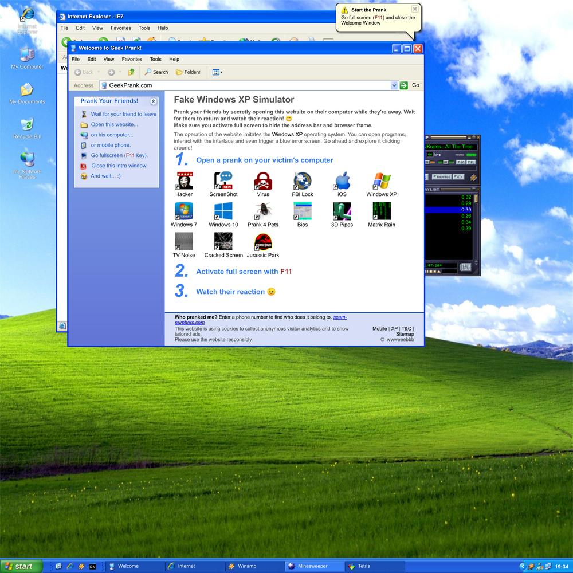
Task: Toggle Winamp repeat button
Action: click(x=458, y=177)
